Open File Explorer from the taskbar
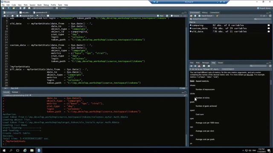The width and height of the screenshot is (273, 153). (x=32, y=150)
